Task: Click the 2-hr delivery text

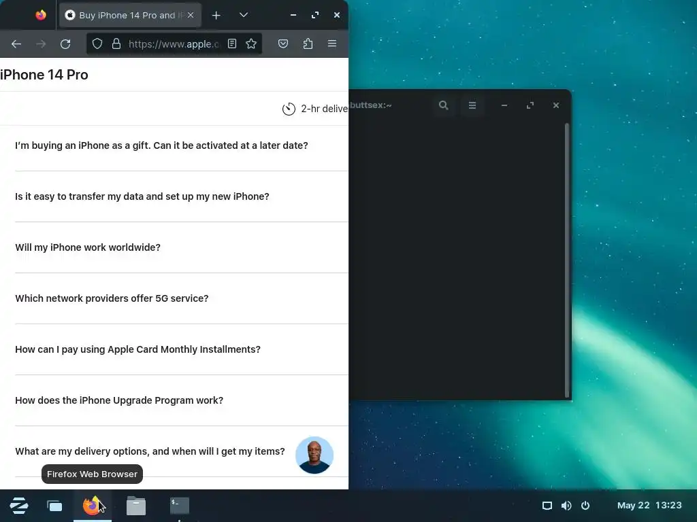Action: click(325, 109)
